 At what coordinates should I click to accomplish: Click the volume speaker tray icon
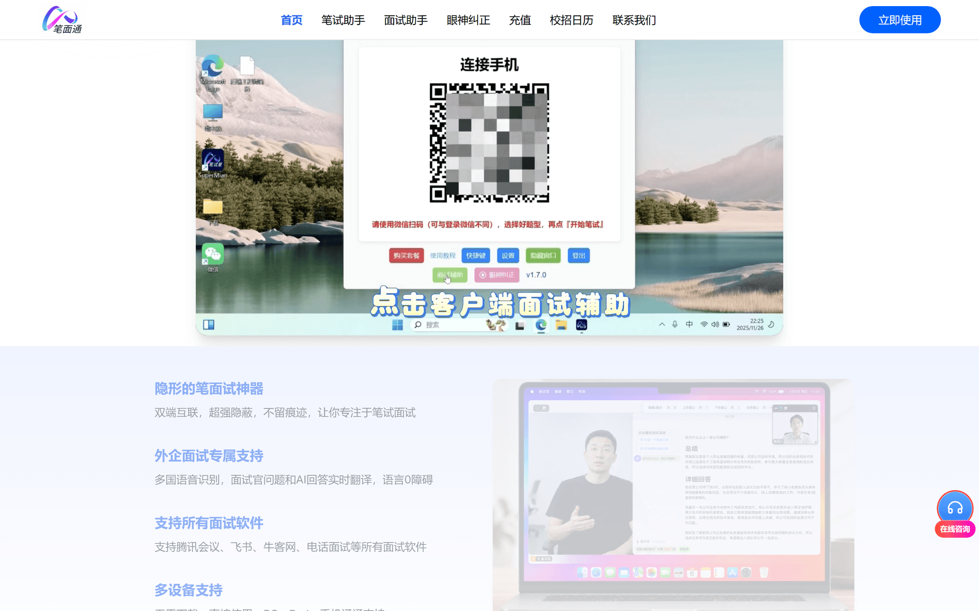[715, 324]
